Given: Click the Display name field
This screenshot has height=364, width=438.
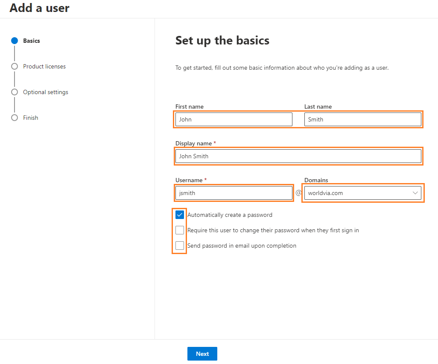Looking at the screenshot, I should click(298, 156).
